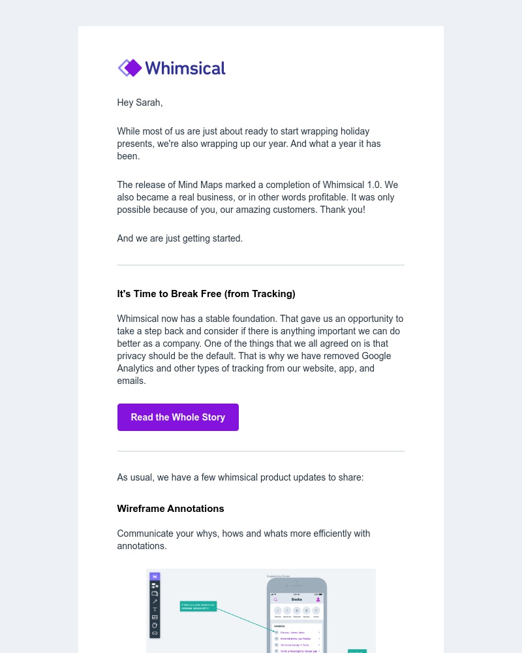
Task: Select the Text tool icon
Action: pyautogui.click(x=155, y=609)
